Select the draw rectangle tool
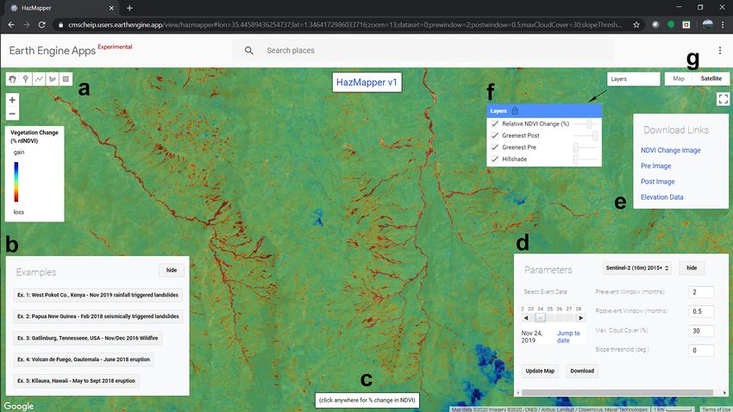 66,79
